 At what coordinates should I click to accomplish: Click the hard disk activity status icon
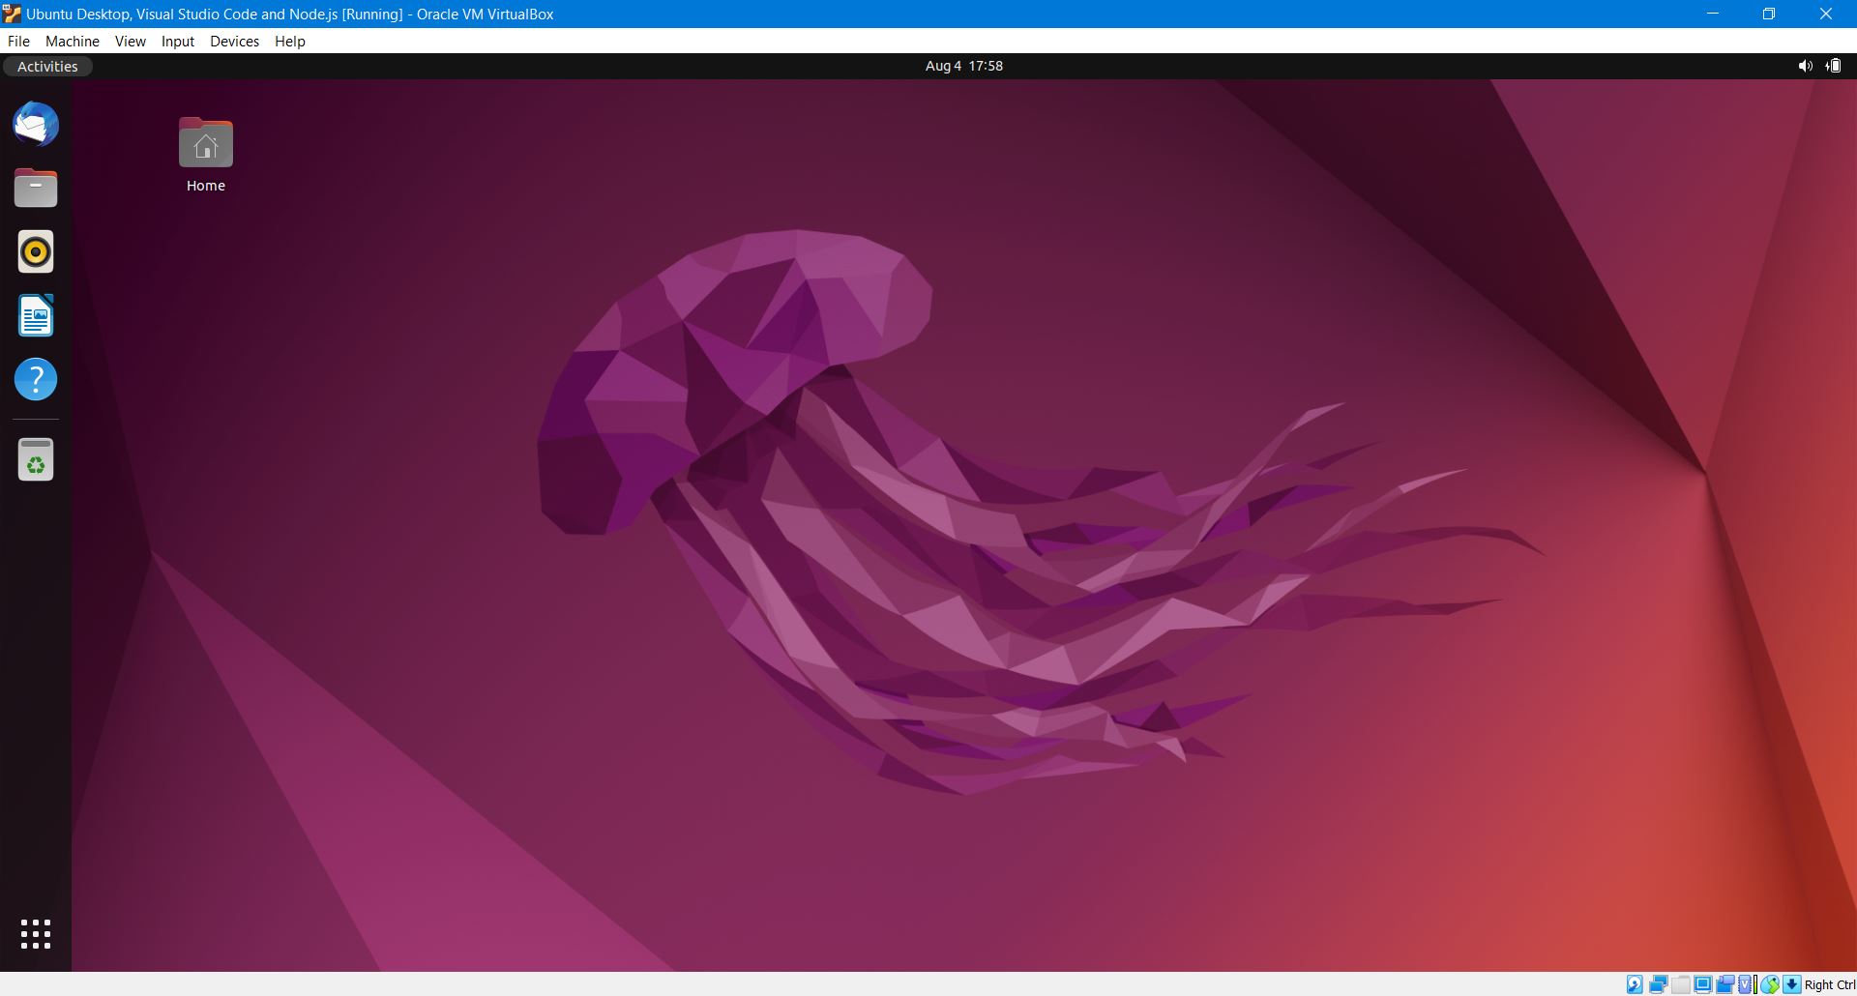click(x=1635, y=984)
